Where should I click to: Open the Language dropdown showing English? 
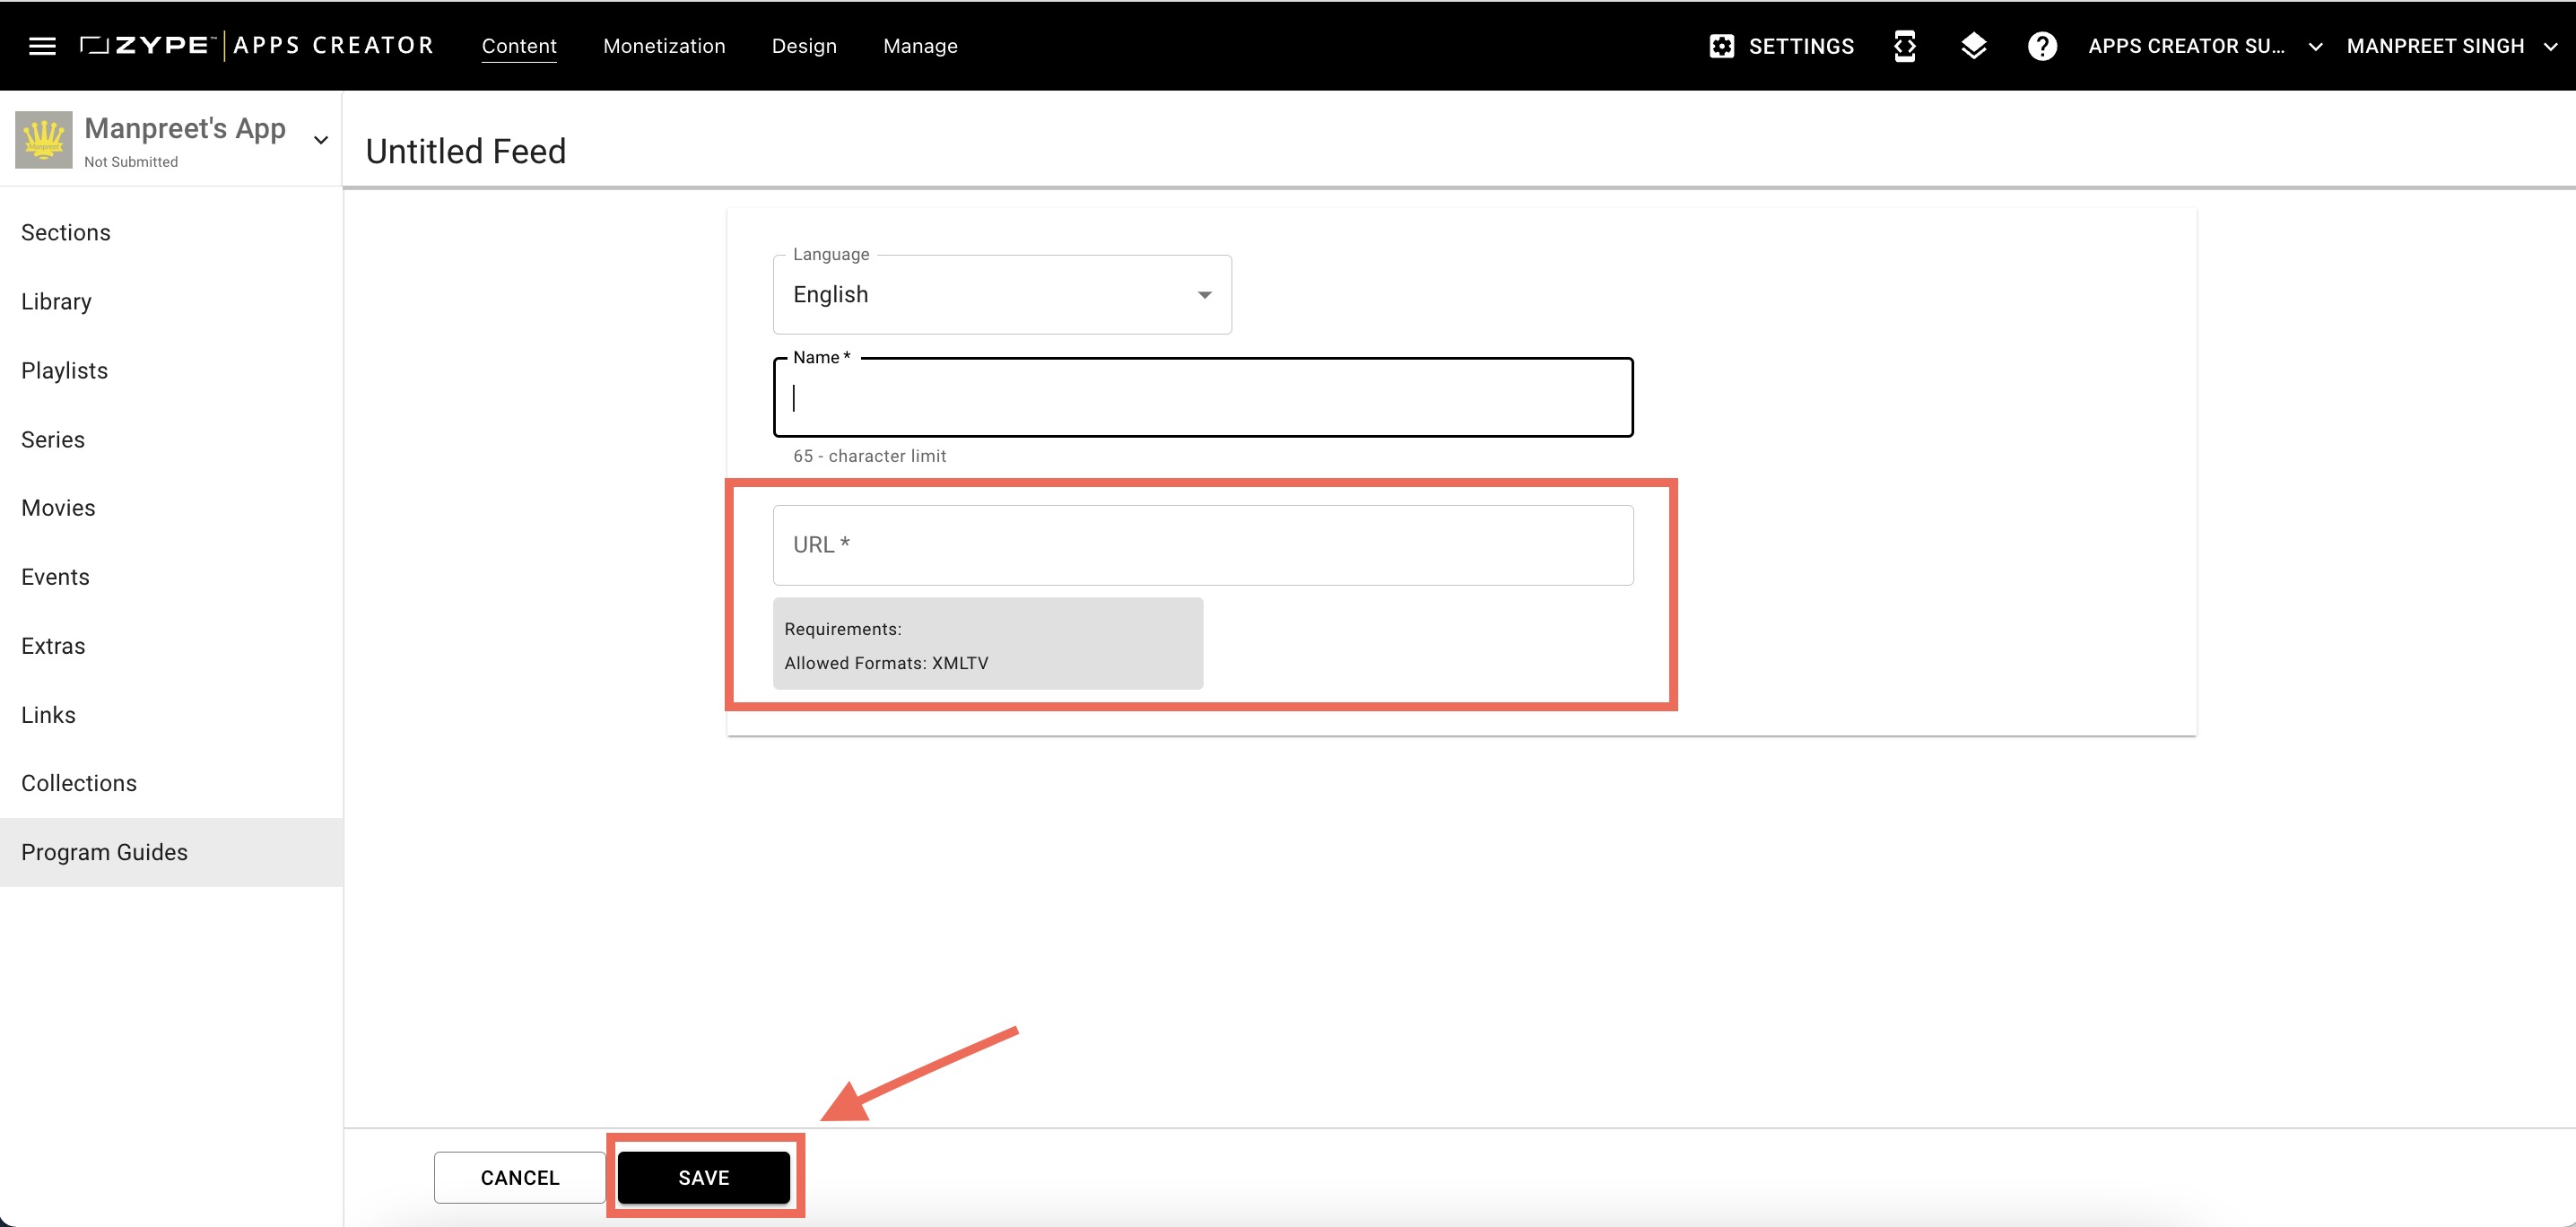(x=1002, y=294)
